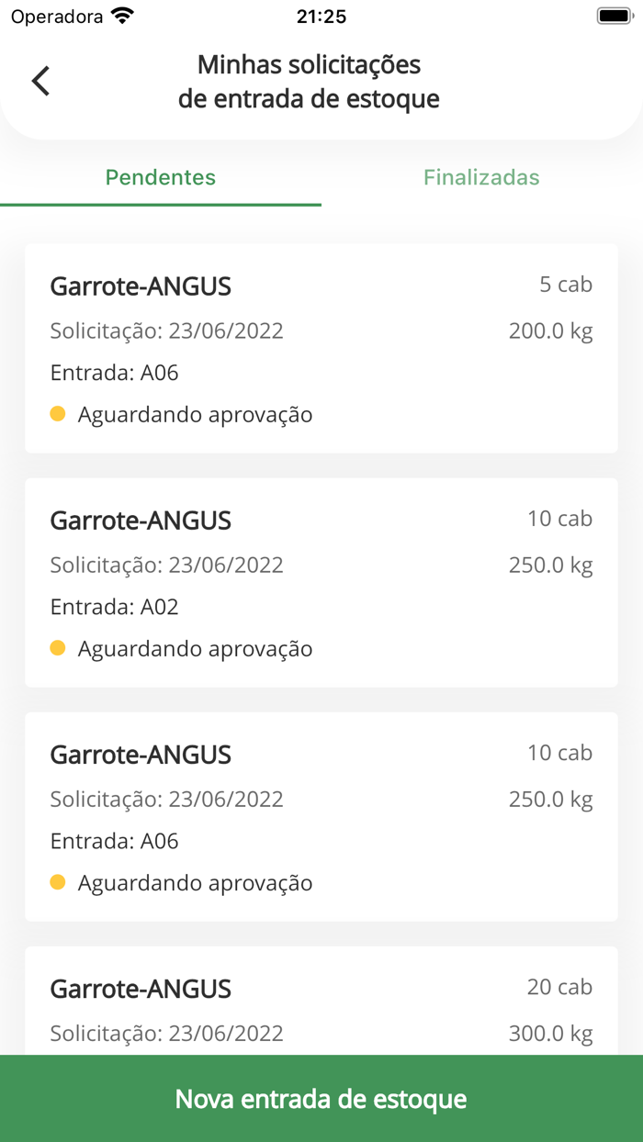Switch to the Finalizadas tab
Viewport: 643px width, 1142px height.
pyautogui.click(x=481, y=177)
